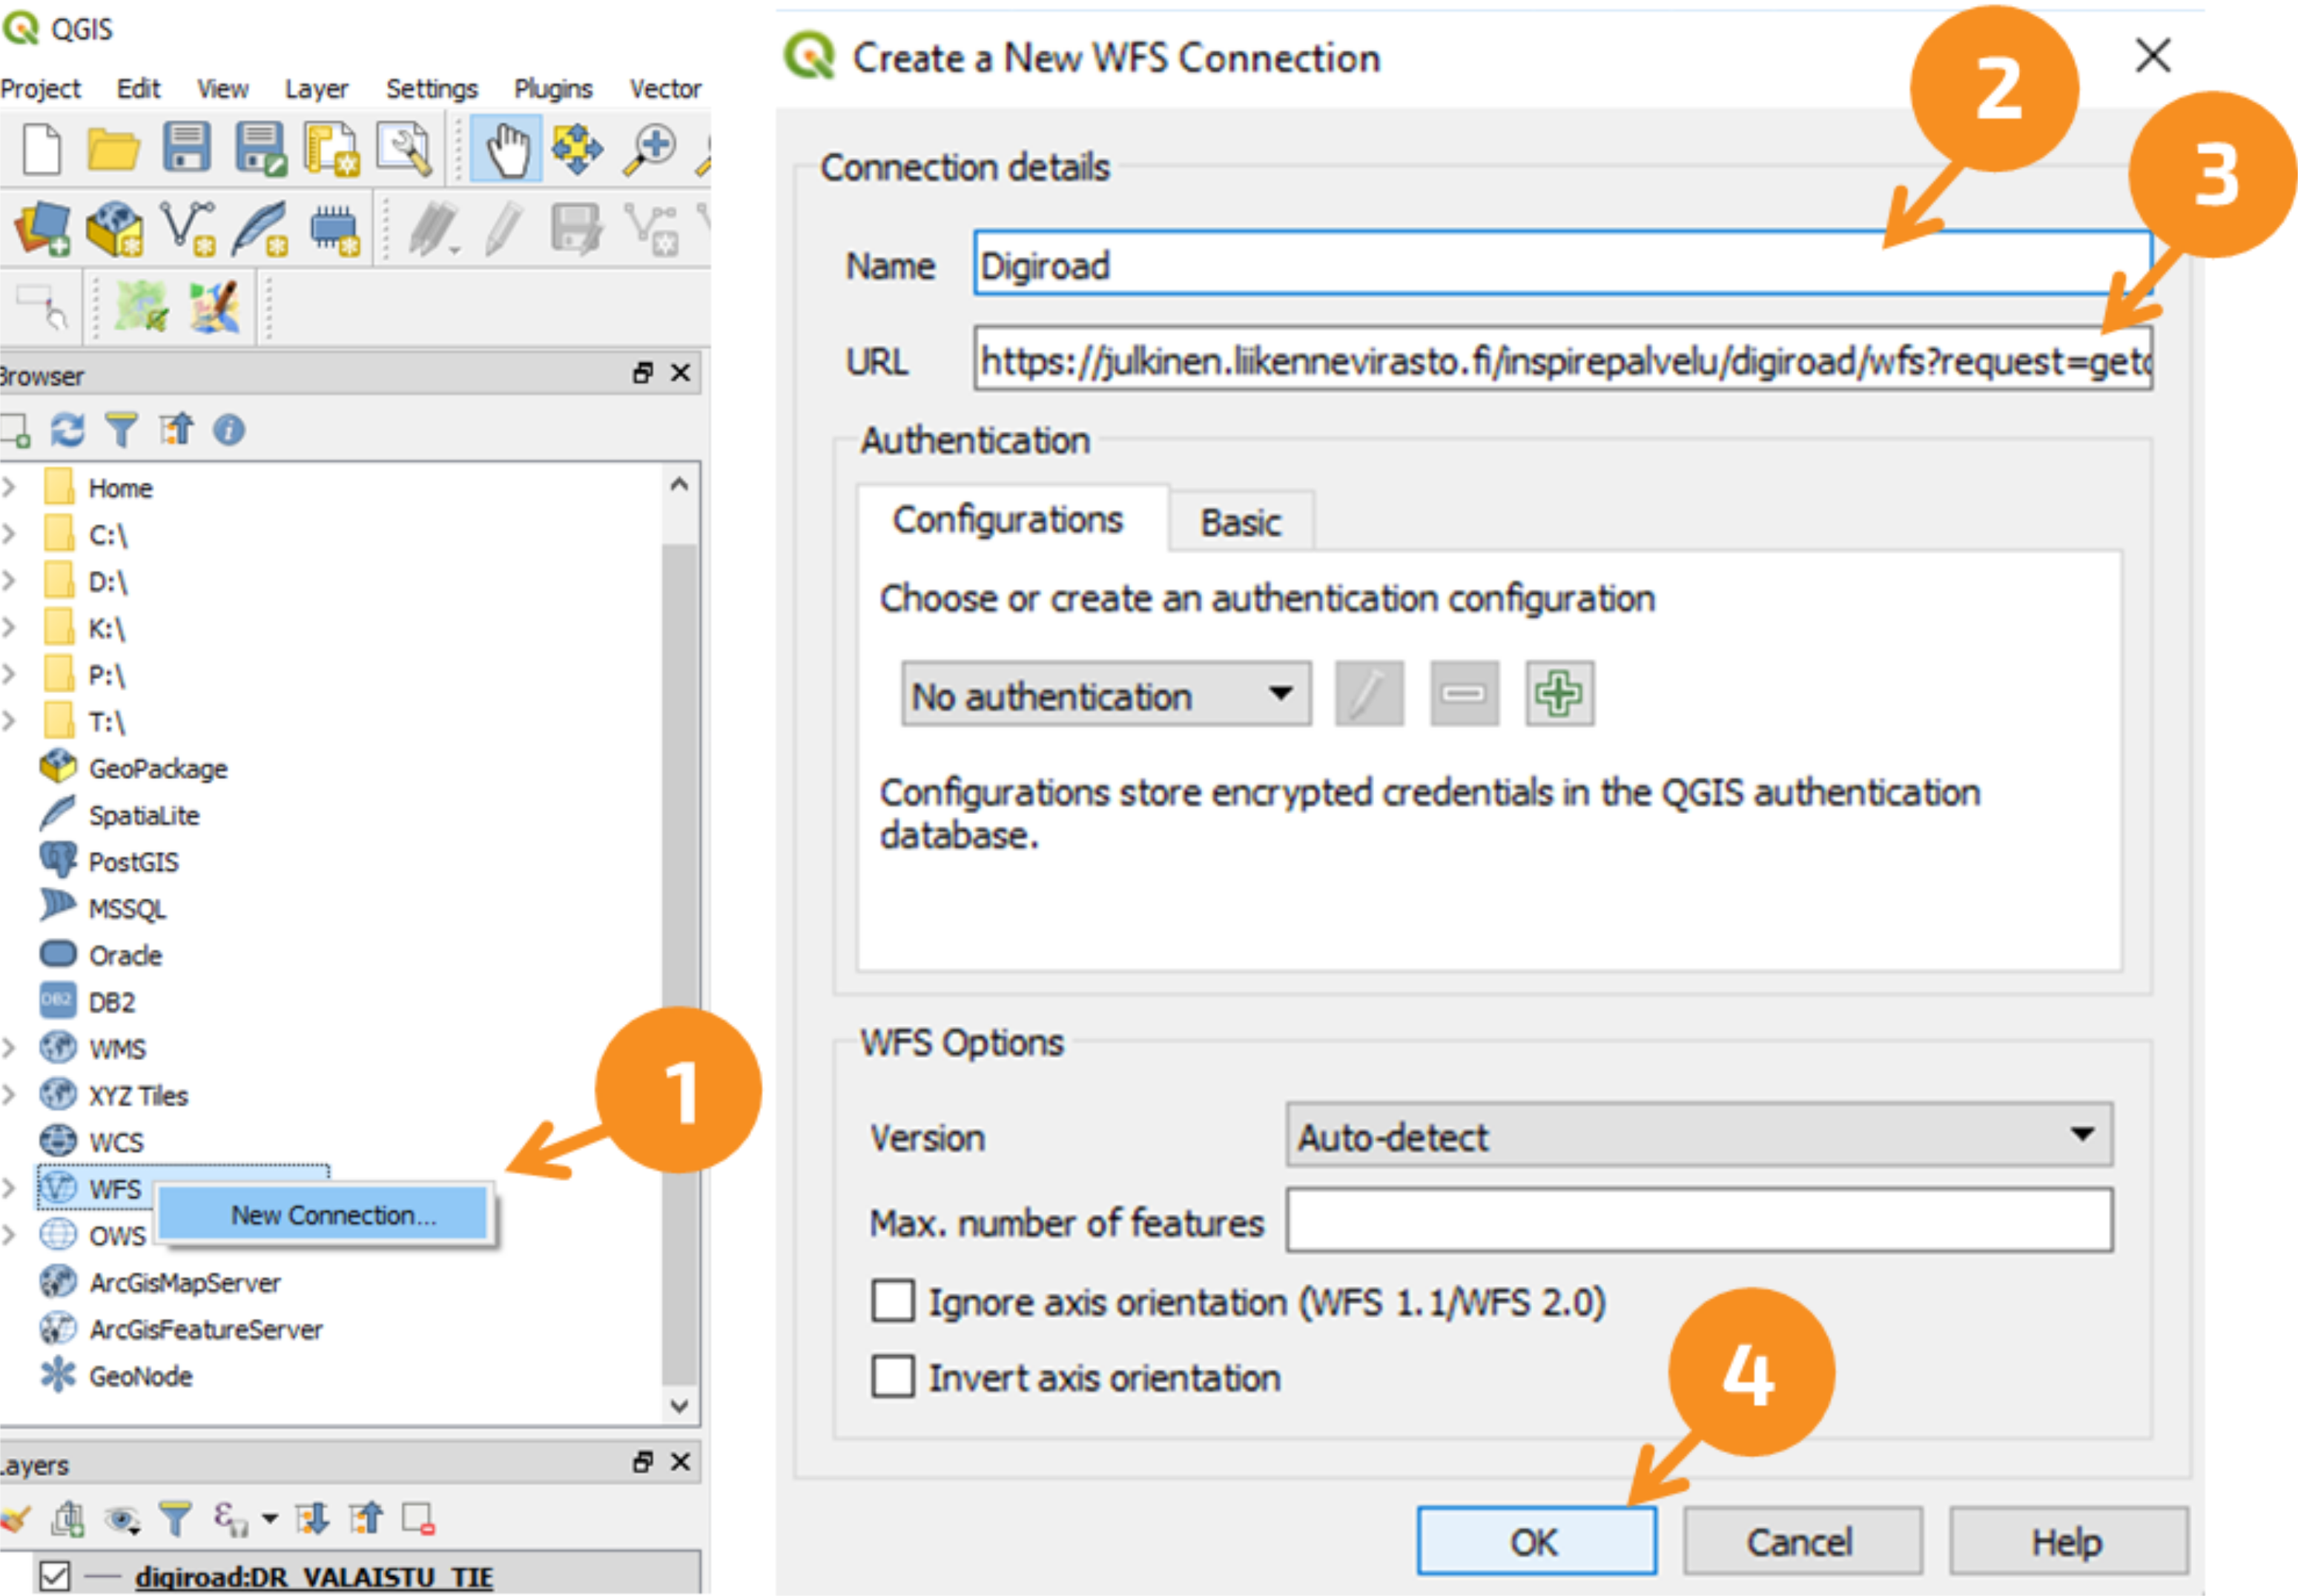Click Filter Browser funnel icon

[121, 430]
